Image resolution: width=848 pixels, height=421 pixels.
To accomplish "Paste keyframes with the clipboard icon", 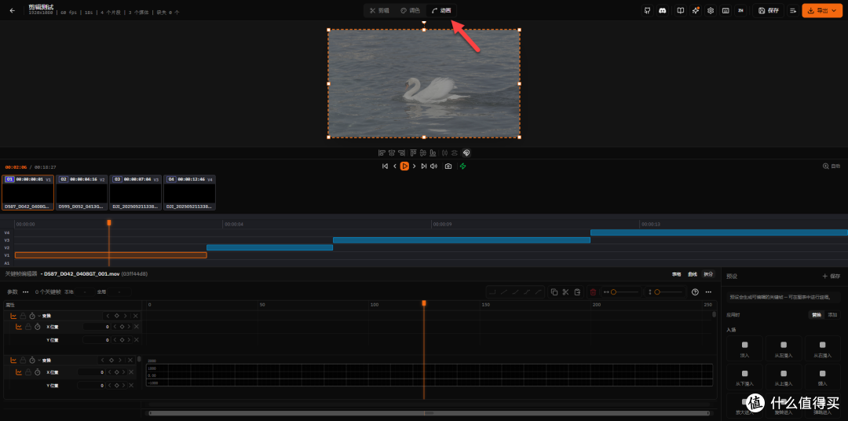I will pos(578,291).
